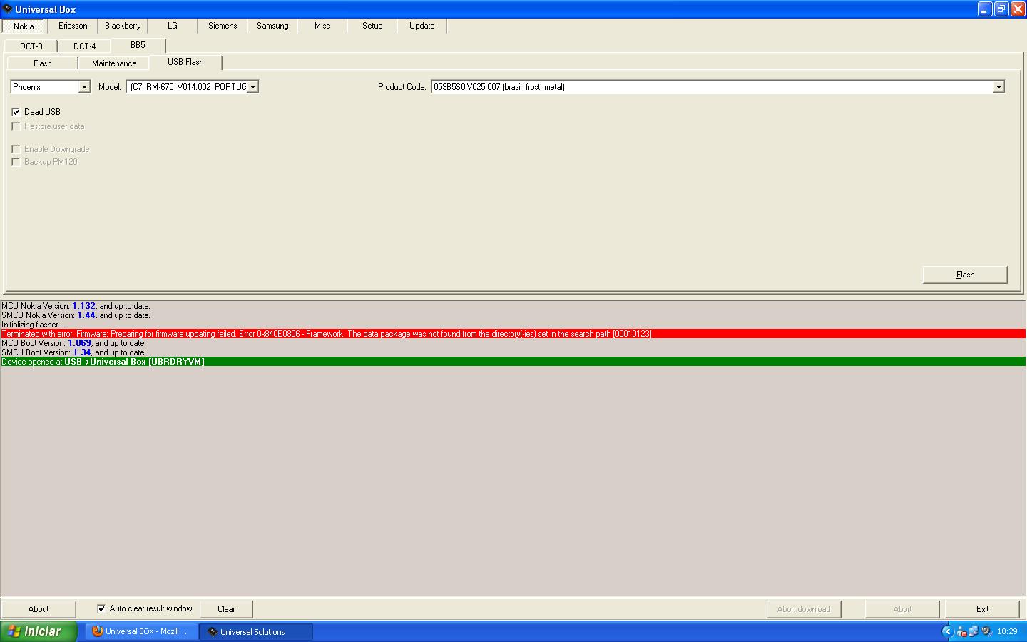Toggle Restore user data checkbox
The width and height of the screenshot is (1027, 642).
[x=16, y=126]
